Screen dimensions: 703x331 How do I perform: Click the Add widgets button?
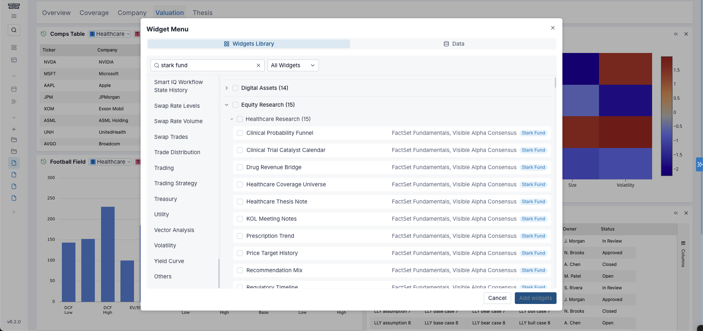tap(536, 298)
